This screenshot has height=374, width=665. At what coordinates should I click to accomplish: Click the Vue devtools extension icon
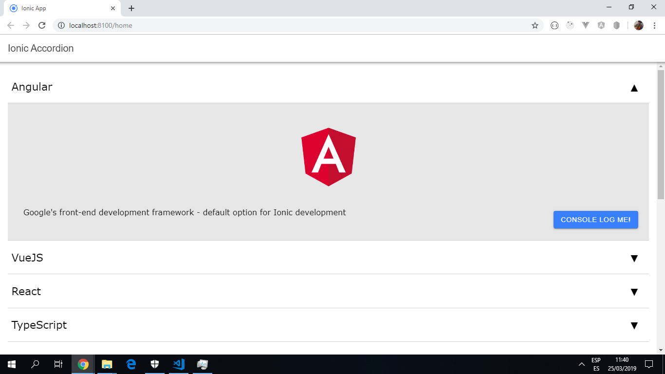click(x=586, y=25)
